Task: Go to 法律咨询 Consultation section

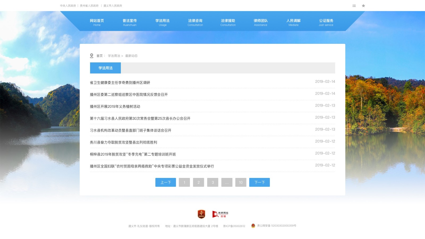Action: pyautogui.click(x=195, y=22)
